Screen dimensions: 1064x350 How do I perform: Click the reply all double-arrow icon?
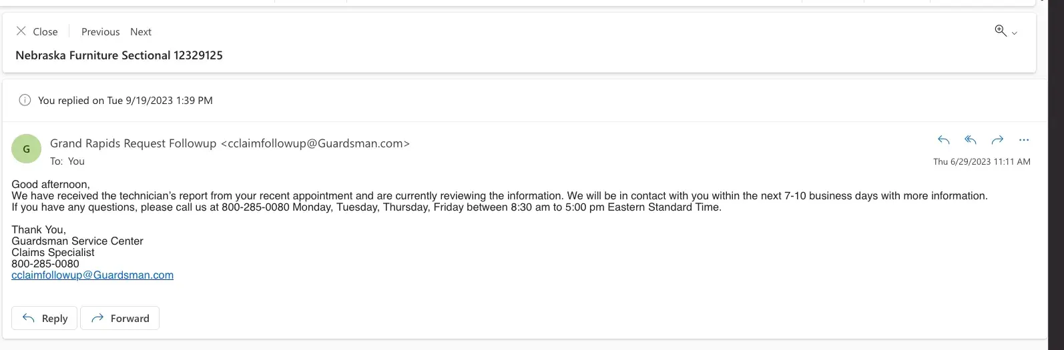coord(971,140)
